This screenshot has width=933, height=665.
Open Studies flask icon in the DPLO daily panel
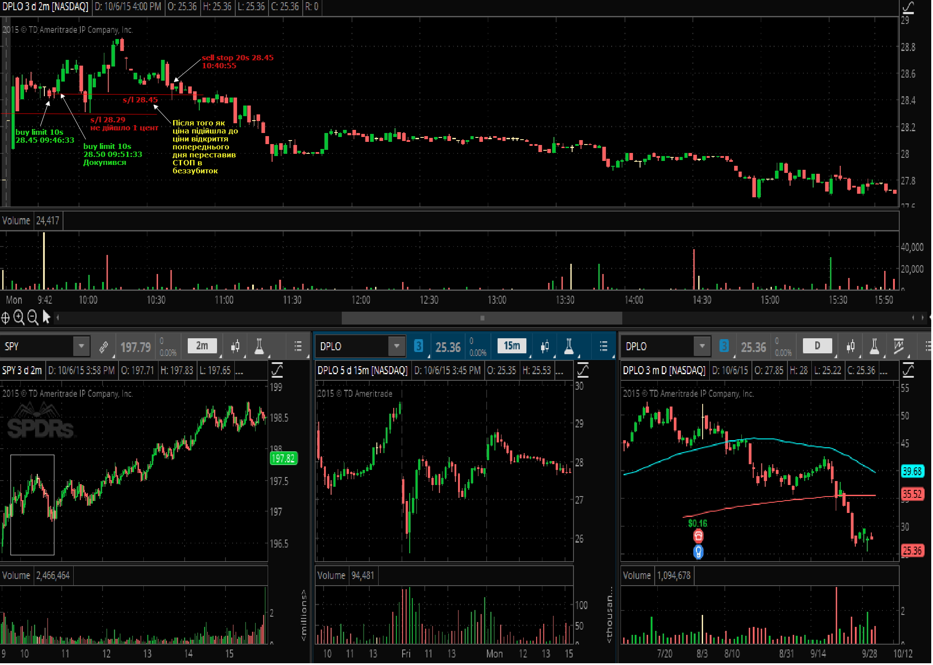pyautogui.click(x=874, y=346)
